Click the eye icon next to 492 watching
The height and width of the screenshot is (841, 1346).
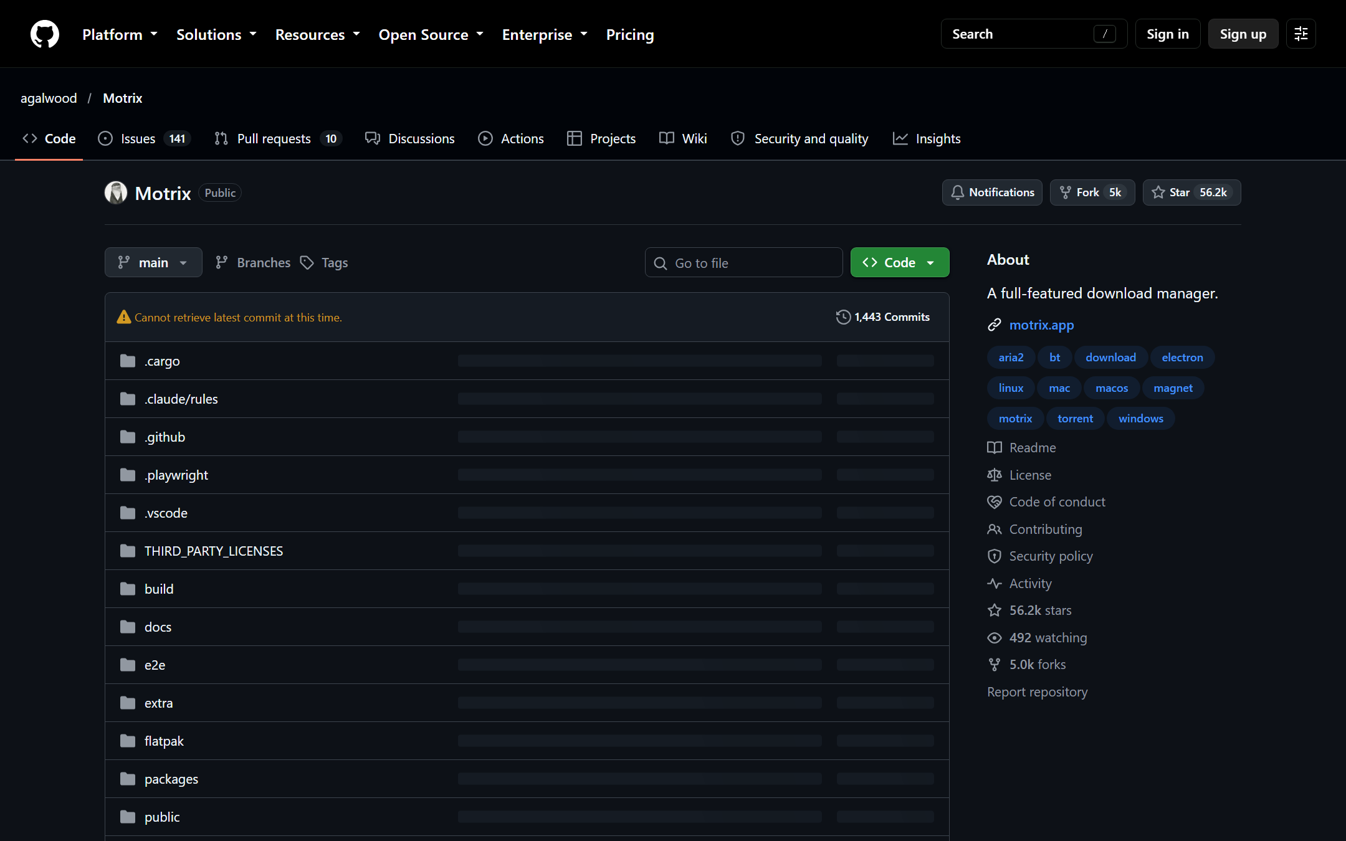tap(995, 638)
